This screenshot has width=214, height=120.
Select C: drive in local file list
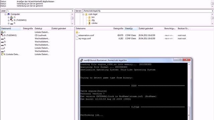tap(3, 32)
